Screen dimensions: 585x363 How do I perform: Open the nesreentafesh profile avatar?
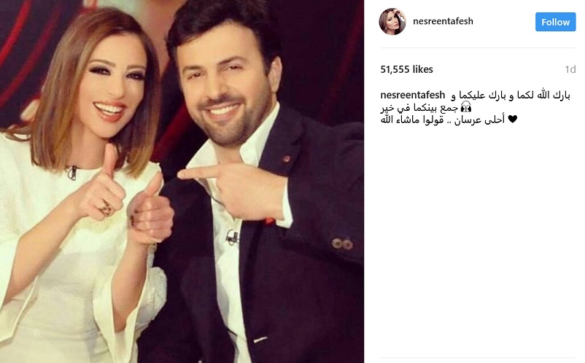coord(392,22)
